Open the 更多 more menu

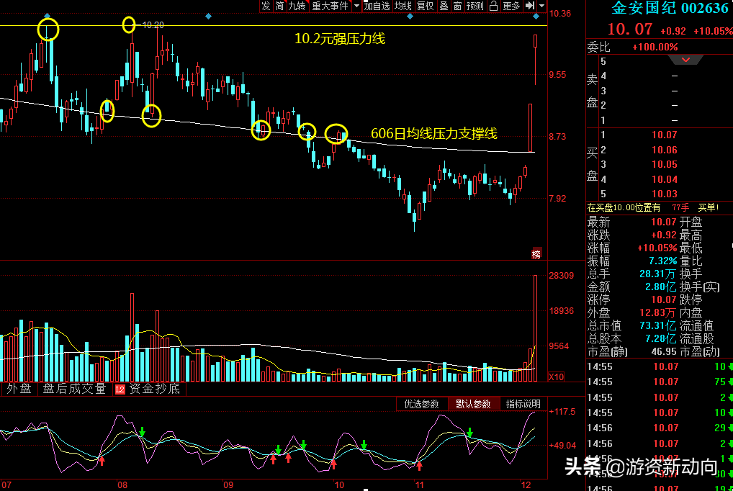coord(511,6)
